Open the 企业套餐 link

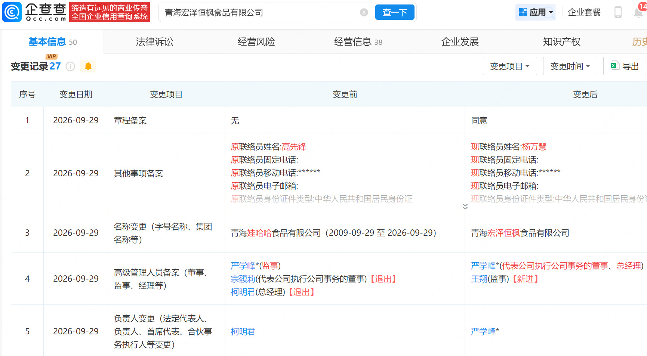point(584,12)
